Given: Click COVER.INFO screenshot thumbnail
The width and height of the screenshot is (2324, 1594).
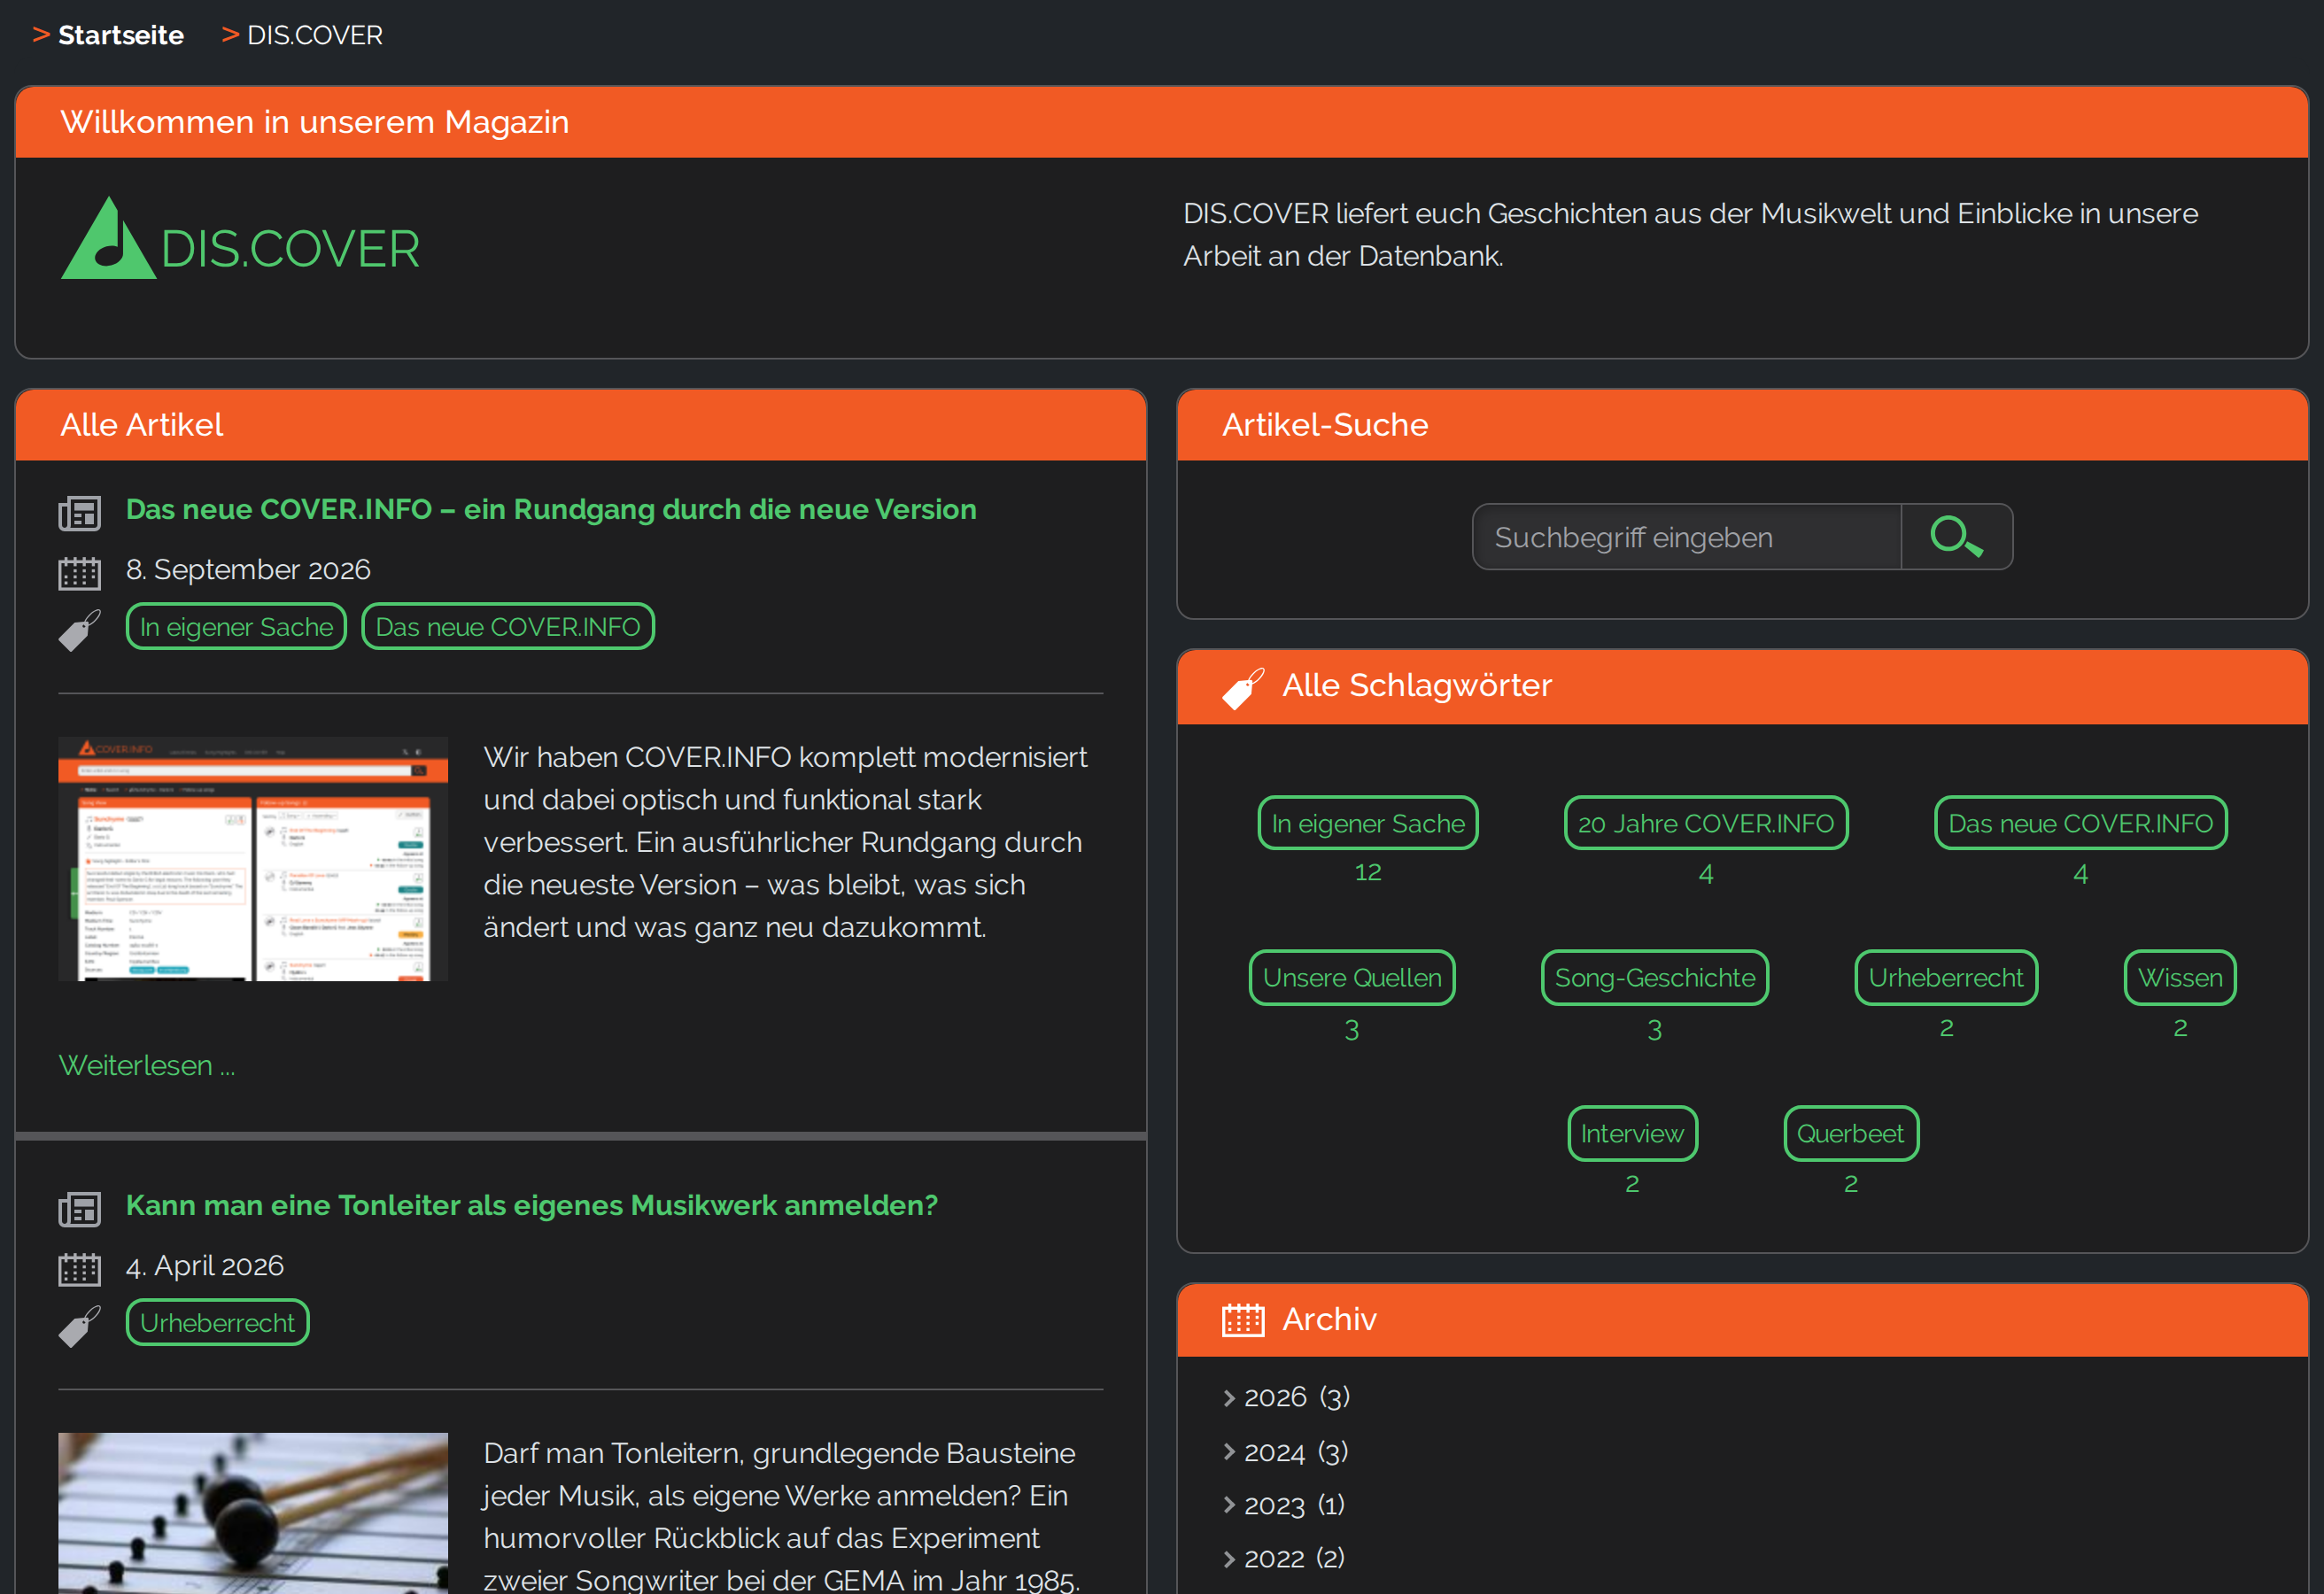Looking at the screenshot, I should pos(253,859).
